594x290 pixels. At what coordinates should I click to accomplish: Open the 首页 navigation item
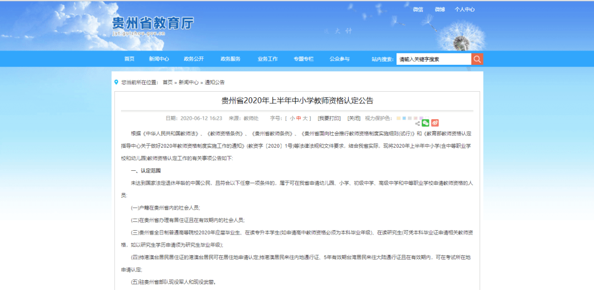click(129, 59)
